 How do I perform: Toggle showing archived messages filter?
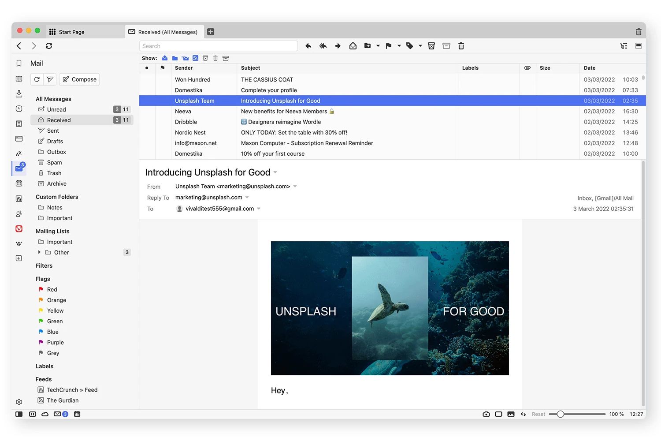[226, 58]
